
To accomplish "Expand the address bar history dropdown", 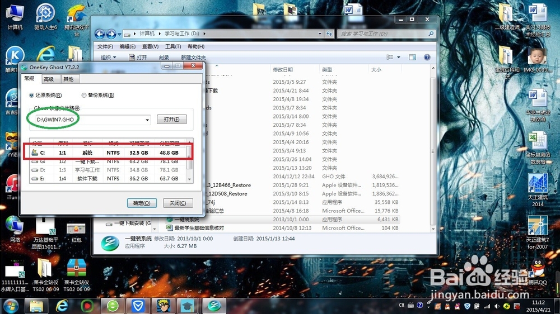I will pos(320,34).
